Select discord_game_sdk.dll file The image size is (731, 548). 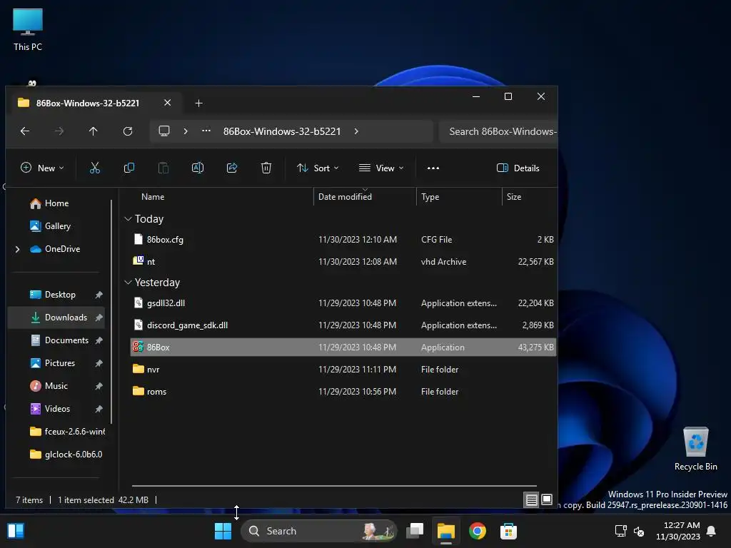click(343, 325)
